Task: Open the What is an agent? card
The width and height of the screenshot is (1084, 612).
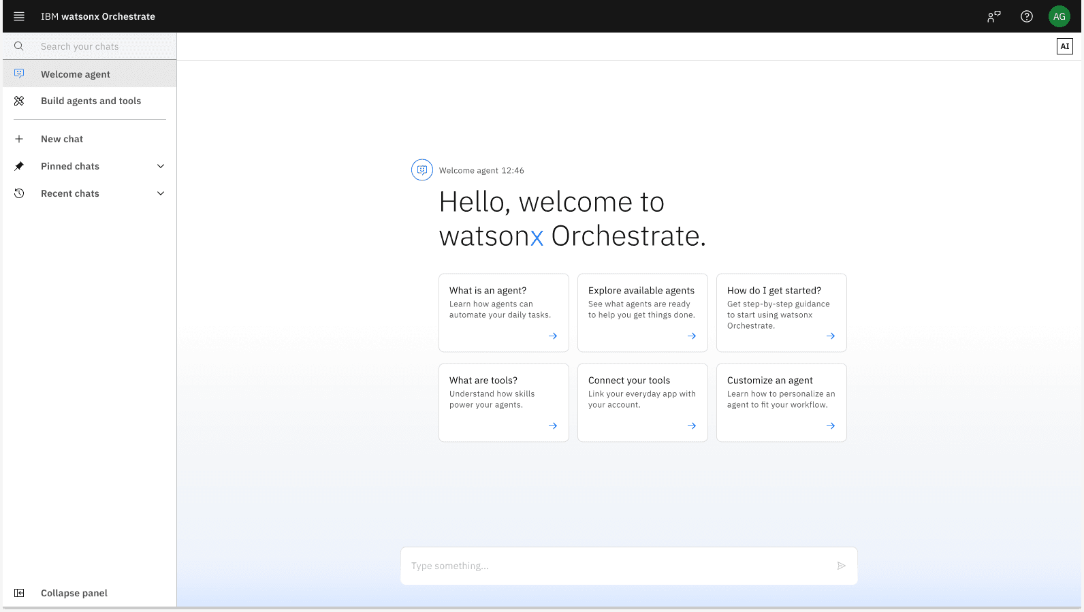Action: pyautogui.click(x=504, y=312)
